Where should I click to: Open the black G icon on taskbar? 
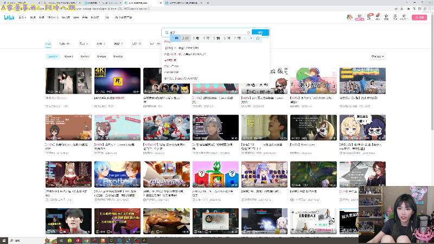(x=144, y=241)
